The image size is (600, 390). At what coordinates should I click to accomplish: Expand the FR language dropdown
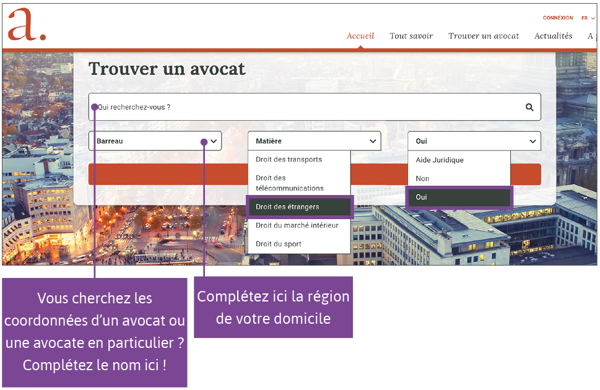click(x=587, y=18)
